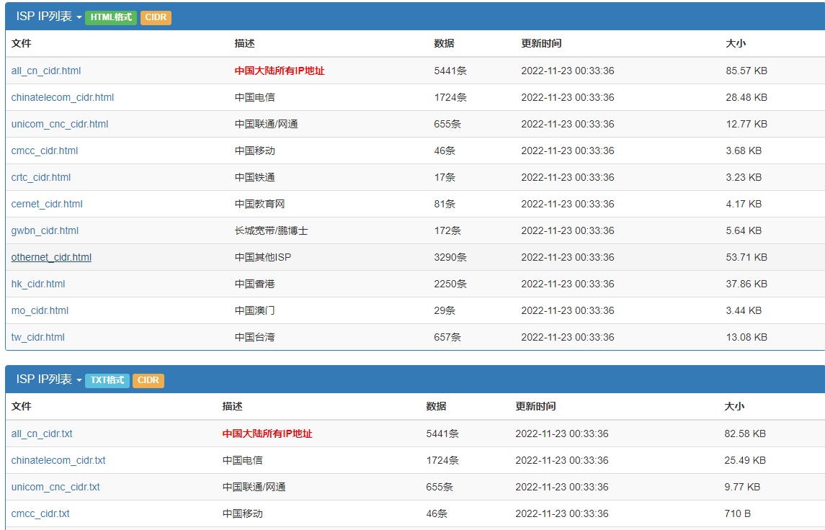Open the cernet_cidr.html link
Screen dimensions: 825x530
pyautogui.click(x=47, y=204)
